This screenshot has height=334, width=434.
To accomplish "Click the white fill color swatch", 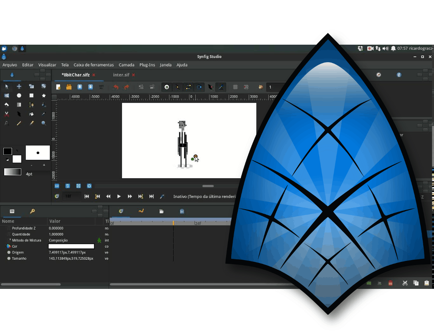I will click(17, 159).
